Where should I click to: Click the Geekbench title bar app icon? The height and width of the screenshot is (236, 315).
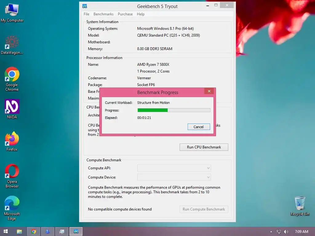point(85,6)
